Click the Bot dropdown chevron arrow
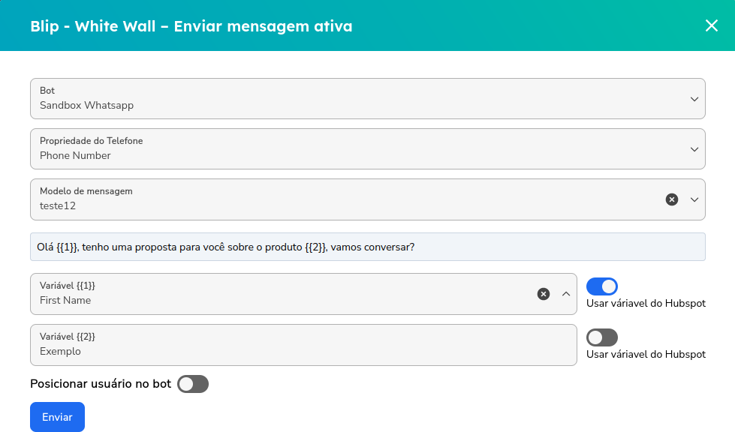 pos(694,99)
